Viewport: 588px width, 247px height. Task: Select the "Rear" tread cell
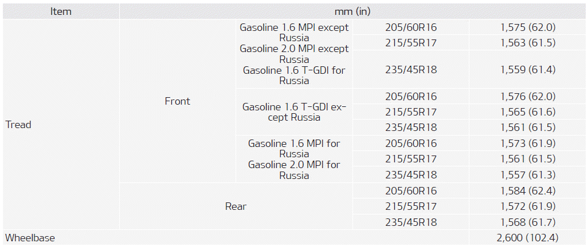coord(236,206)
